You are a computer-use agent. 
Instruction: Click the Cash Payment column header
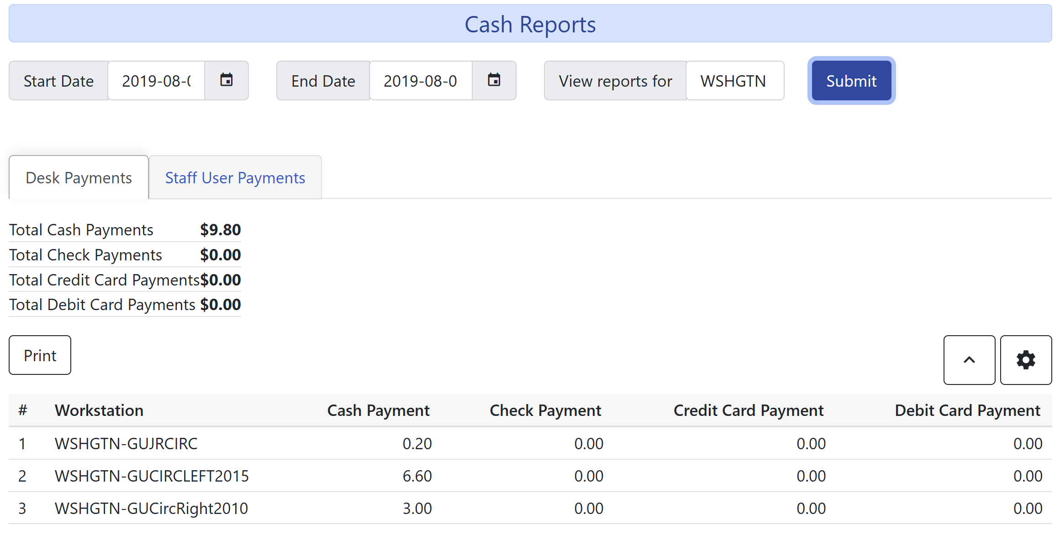tap(378, 410)
